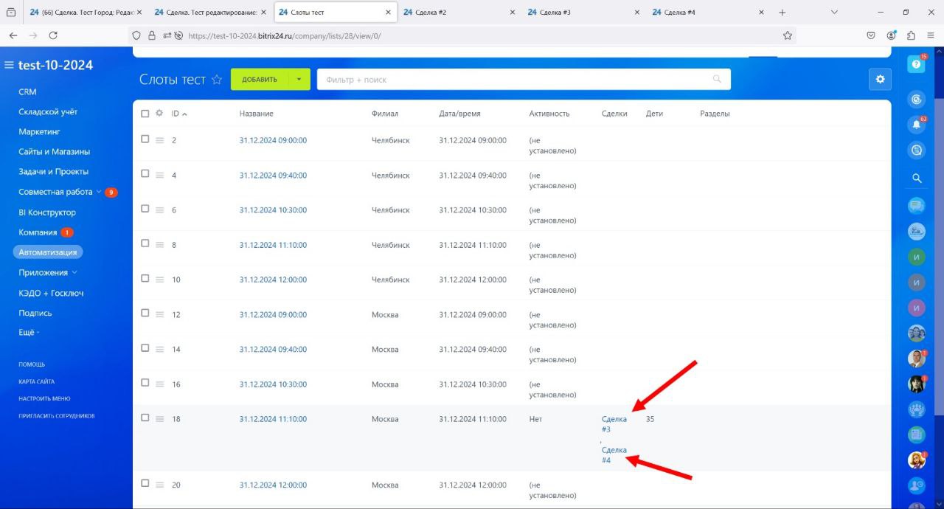
Task: Expand the Ещё sidebar menu
Action: [28, 333]
